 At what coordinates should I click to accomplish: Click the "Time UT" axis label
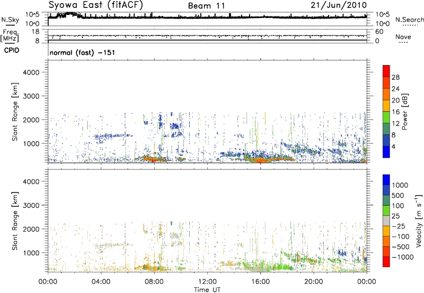207,290
